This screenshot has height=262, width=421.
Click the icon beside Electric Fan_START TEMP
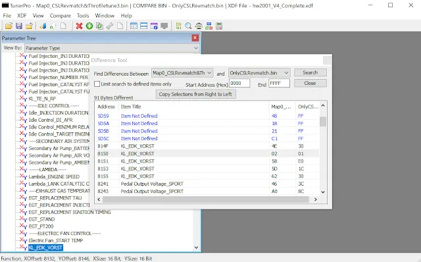click(x=24, y=240)
